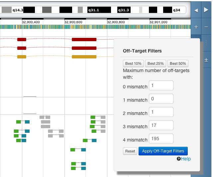Zoom in with the plus button
Screen dimensions: 215x177
point(196,27)
